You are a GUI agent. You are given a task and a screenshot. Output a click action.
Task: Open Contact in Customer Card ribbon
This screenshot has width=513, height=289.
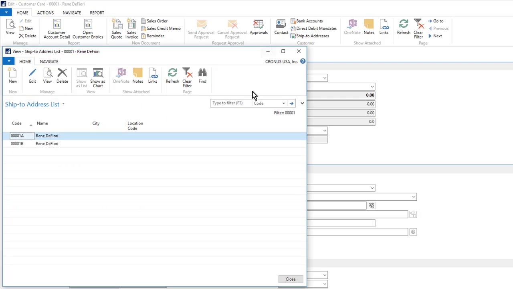(281, 27)
